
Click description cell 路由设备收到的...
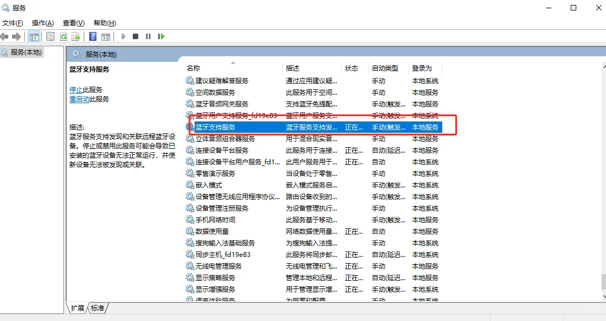(311, 196)
